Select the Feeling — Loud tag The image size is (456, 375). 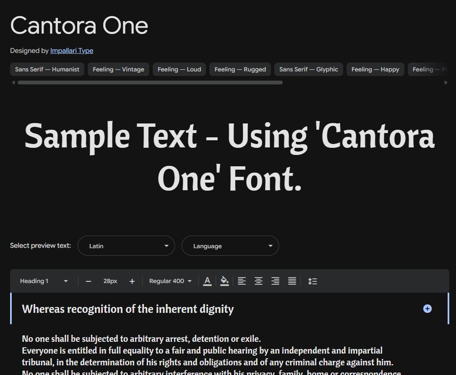tap(179, 69)
